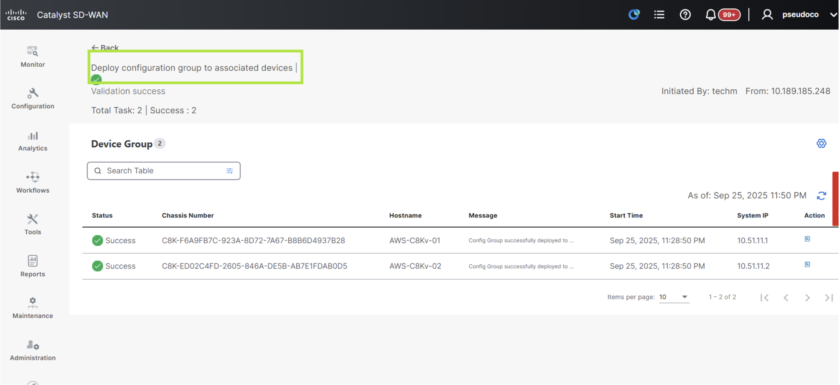The height and width of the screenshot is (385, 840).
Task: Open the Items per page dropdown
Action: pyautogui.click(x=674, y=297)
